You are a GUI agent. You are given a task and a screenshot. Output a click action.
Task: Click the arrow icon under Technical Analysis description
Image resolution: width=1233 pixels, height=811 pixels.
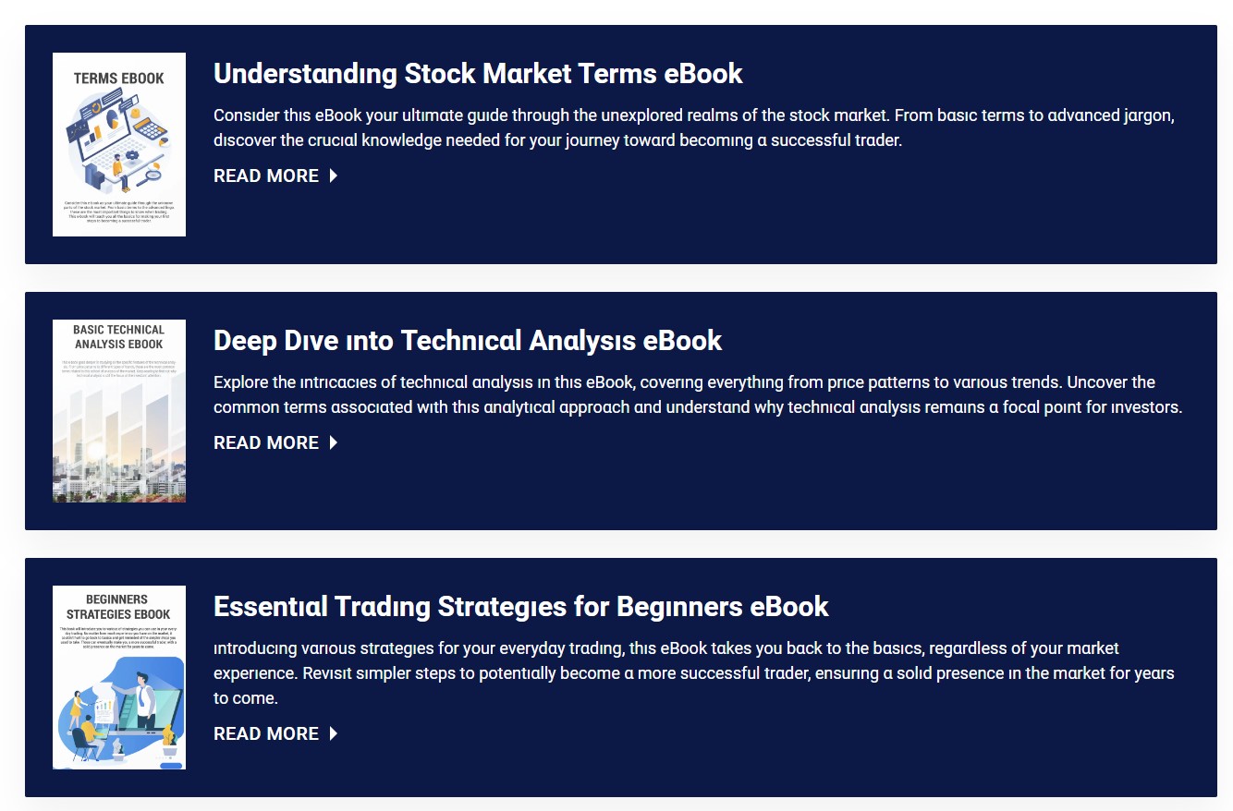[334, 442]
